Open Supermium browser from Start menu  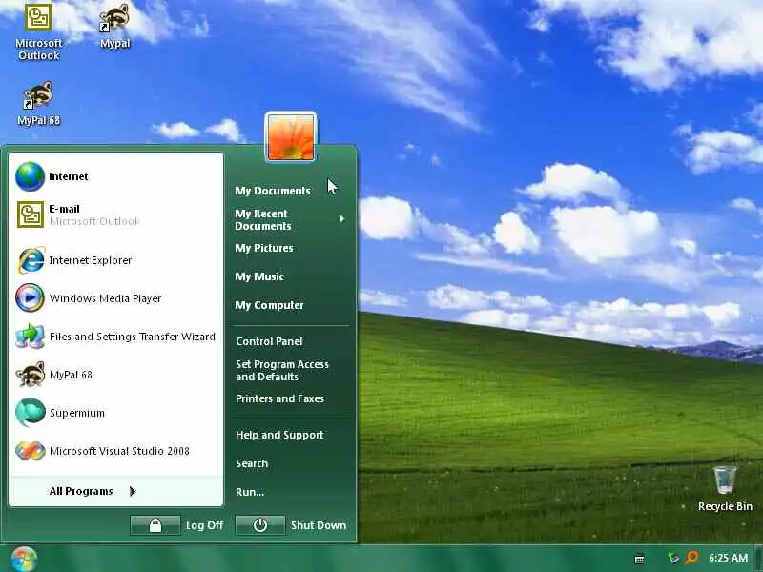coord(115,413)
